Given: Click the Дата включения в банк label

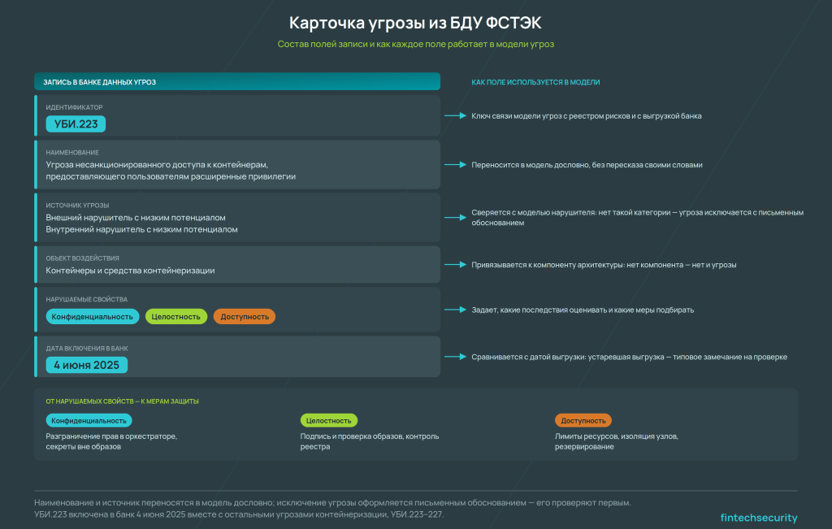Looking at the screenshot, I should [x=87, y=349].
